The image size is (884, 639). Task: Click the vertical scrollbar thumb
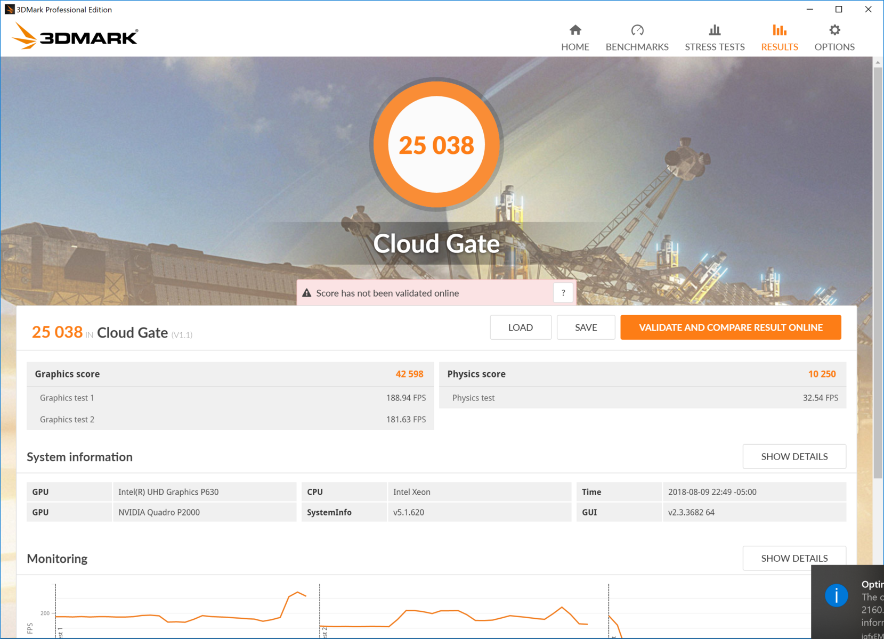(878, 266)
